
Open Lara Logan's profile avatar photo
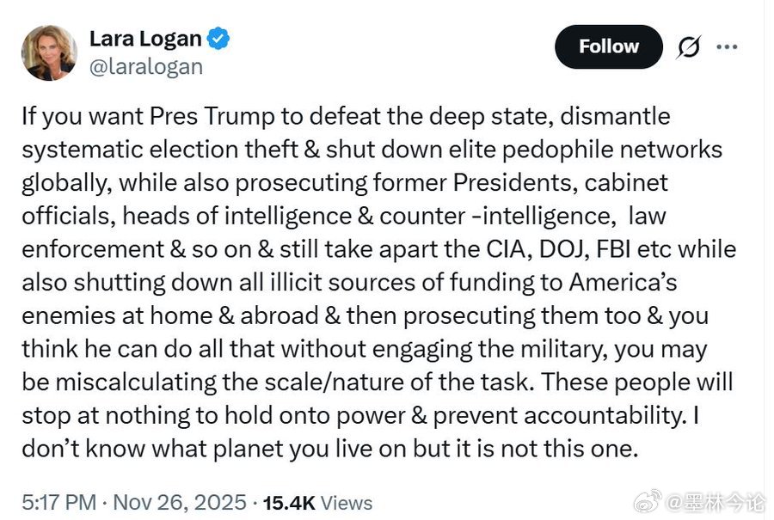tap(49, 52)
